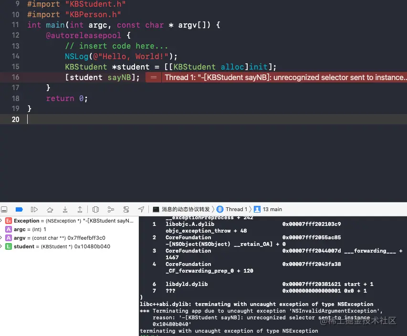Viewport: 407px width, 336px height.
Task: Click the NSLog call on line 14
Action: [x=76, y=56]
